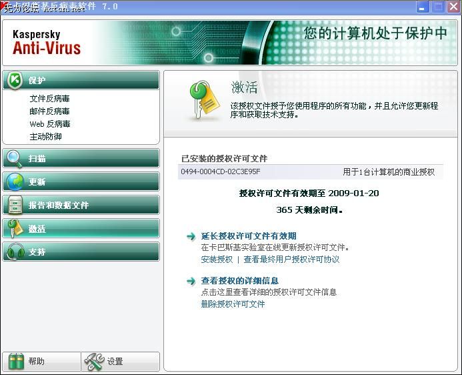Click the red Kaspersky title bar icon
The width and height of the screenshot is (462, 375).
(x=4, y=5)
